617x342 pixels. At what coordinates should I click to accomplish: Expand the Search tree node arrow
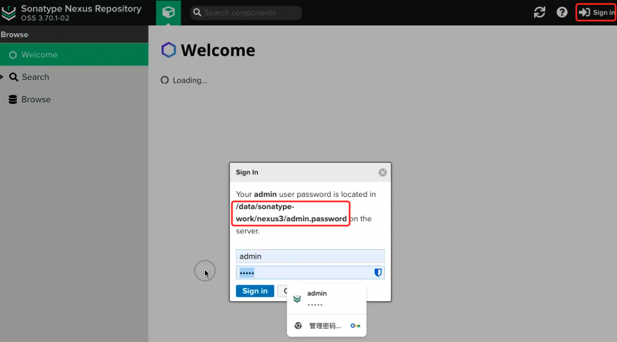coord(3,77)
